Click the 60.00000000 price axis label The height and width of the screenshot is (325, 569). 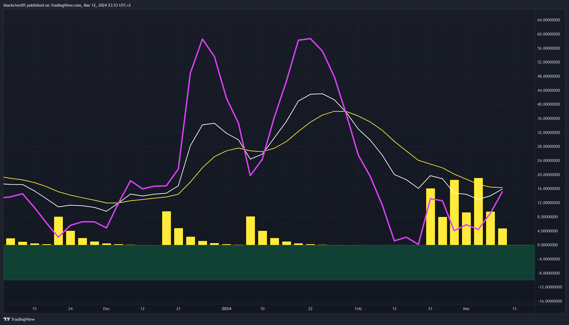click(549, 34)
